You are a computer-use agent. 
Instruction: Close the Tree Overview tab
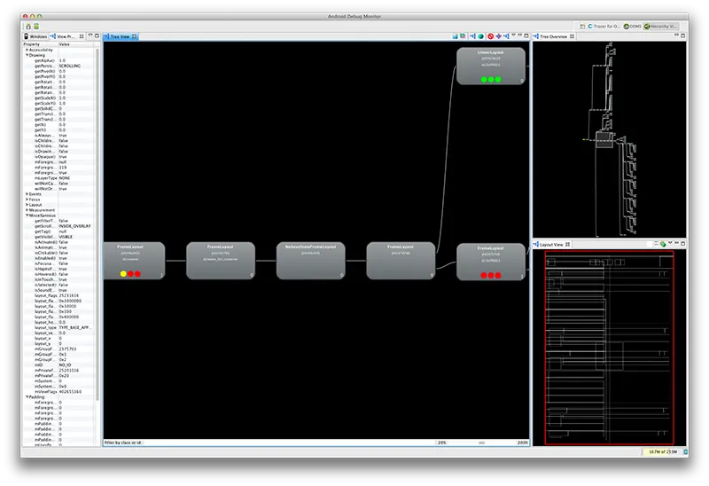pyautogui.click(x=572, y=36)
